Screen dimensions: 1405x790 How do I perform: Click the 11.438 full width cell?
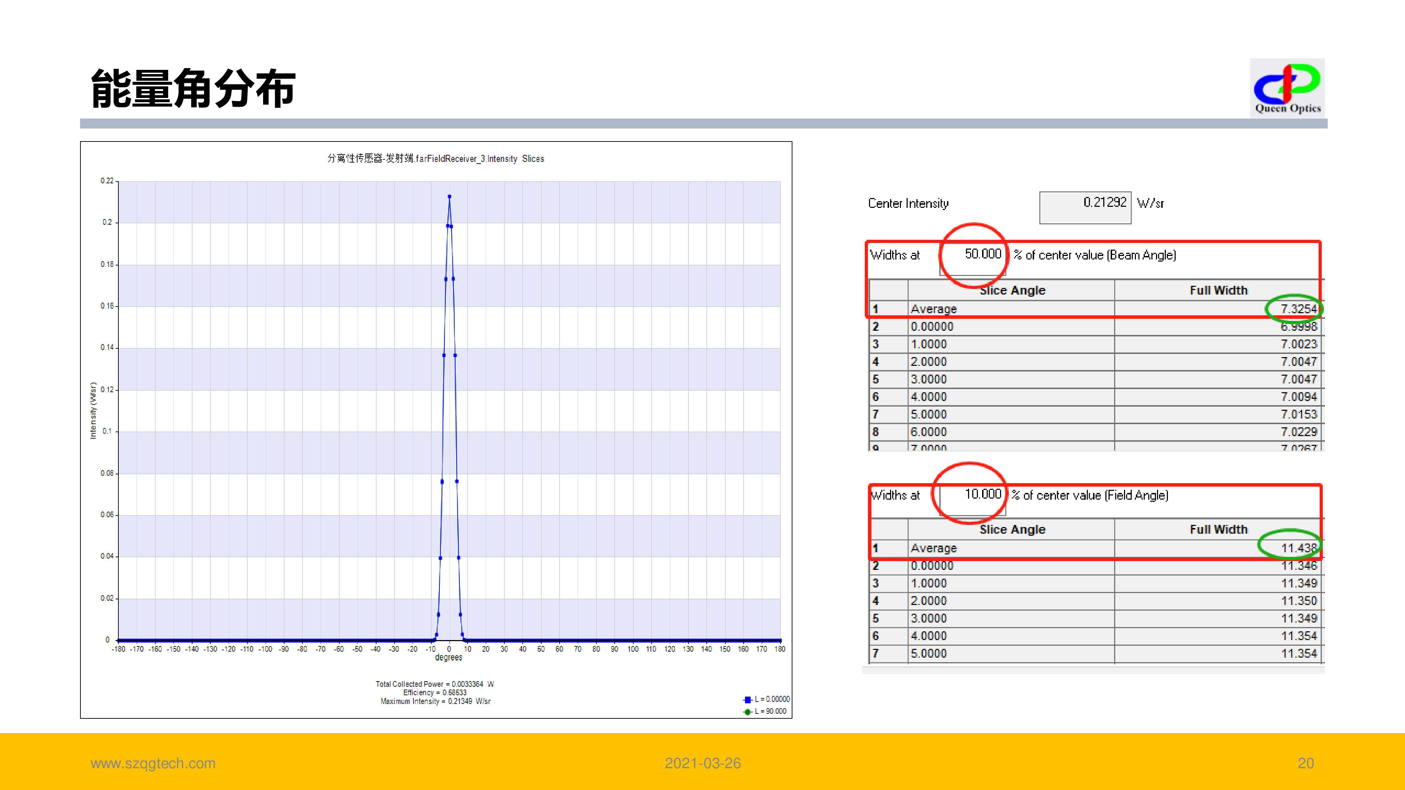(1298, 548)
